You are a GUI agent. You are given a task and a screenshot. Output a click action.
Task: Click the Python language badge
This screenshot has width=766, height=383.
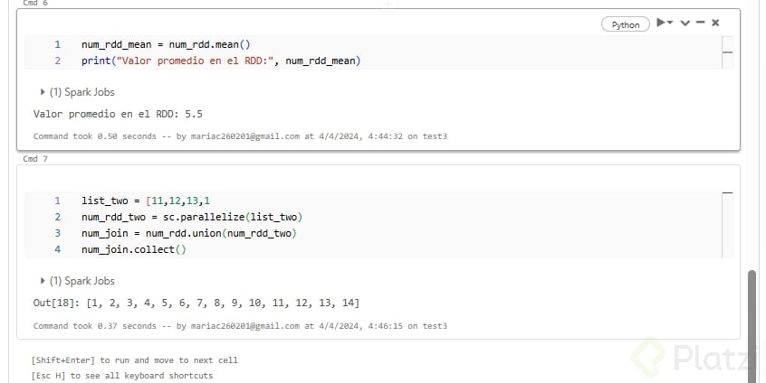click(x=626, y=24)
